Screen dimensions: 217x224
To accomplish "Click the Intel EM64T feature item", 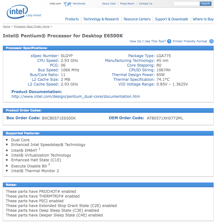I will tap(26, 150).
